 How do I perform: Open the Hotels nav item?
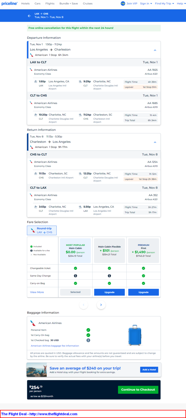(25, 4)
